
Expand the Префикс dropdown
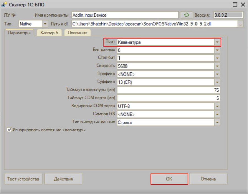pyautogui.click(x=217, y=74)
